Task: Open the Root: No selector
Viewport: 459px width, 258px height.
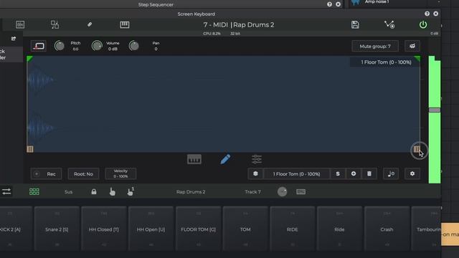Action: coord(83,174)
